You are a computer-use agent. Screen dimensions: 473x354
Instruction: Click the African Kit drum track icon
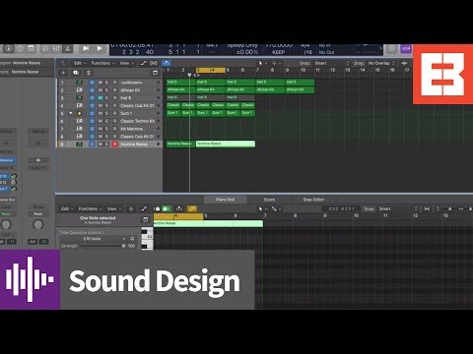pos(79,90)
